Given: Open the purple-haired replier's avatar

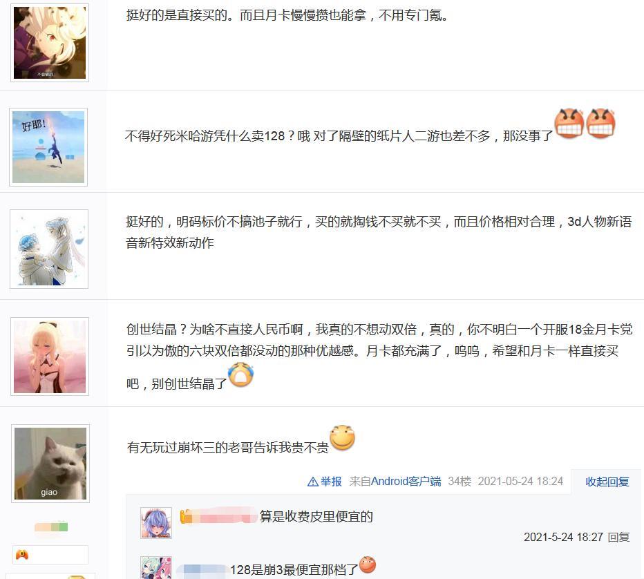Looking at the screenshot, I should point(156,523).
